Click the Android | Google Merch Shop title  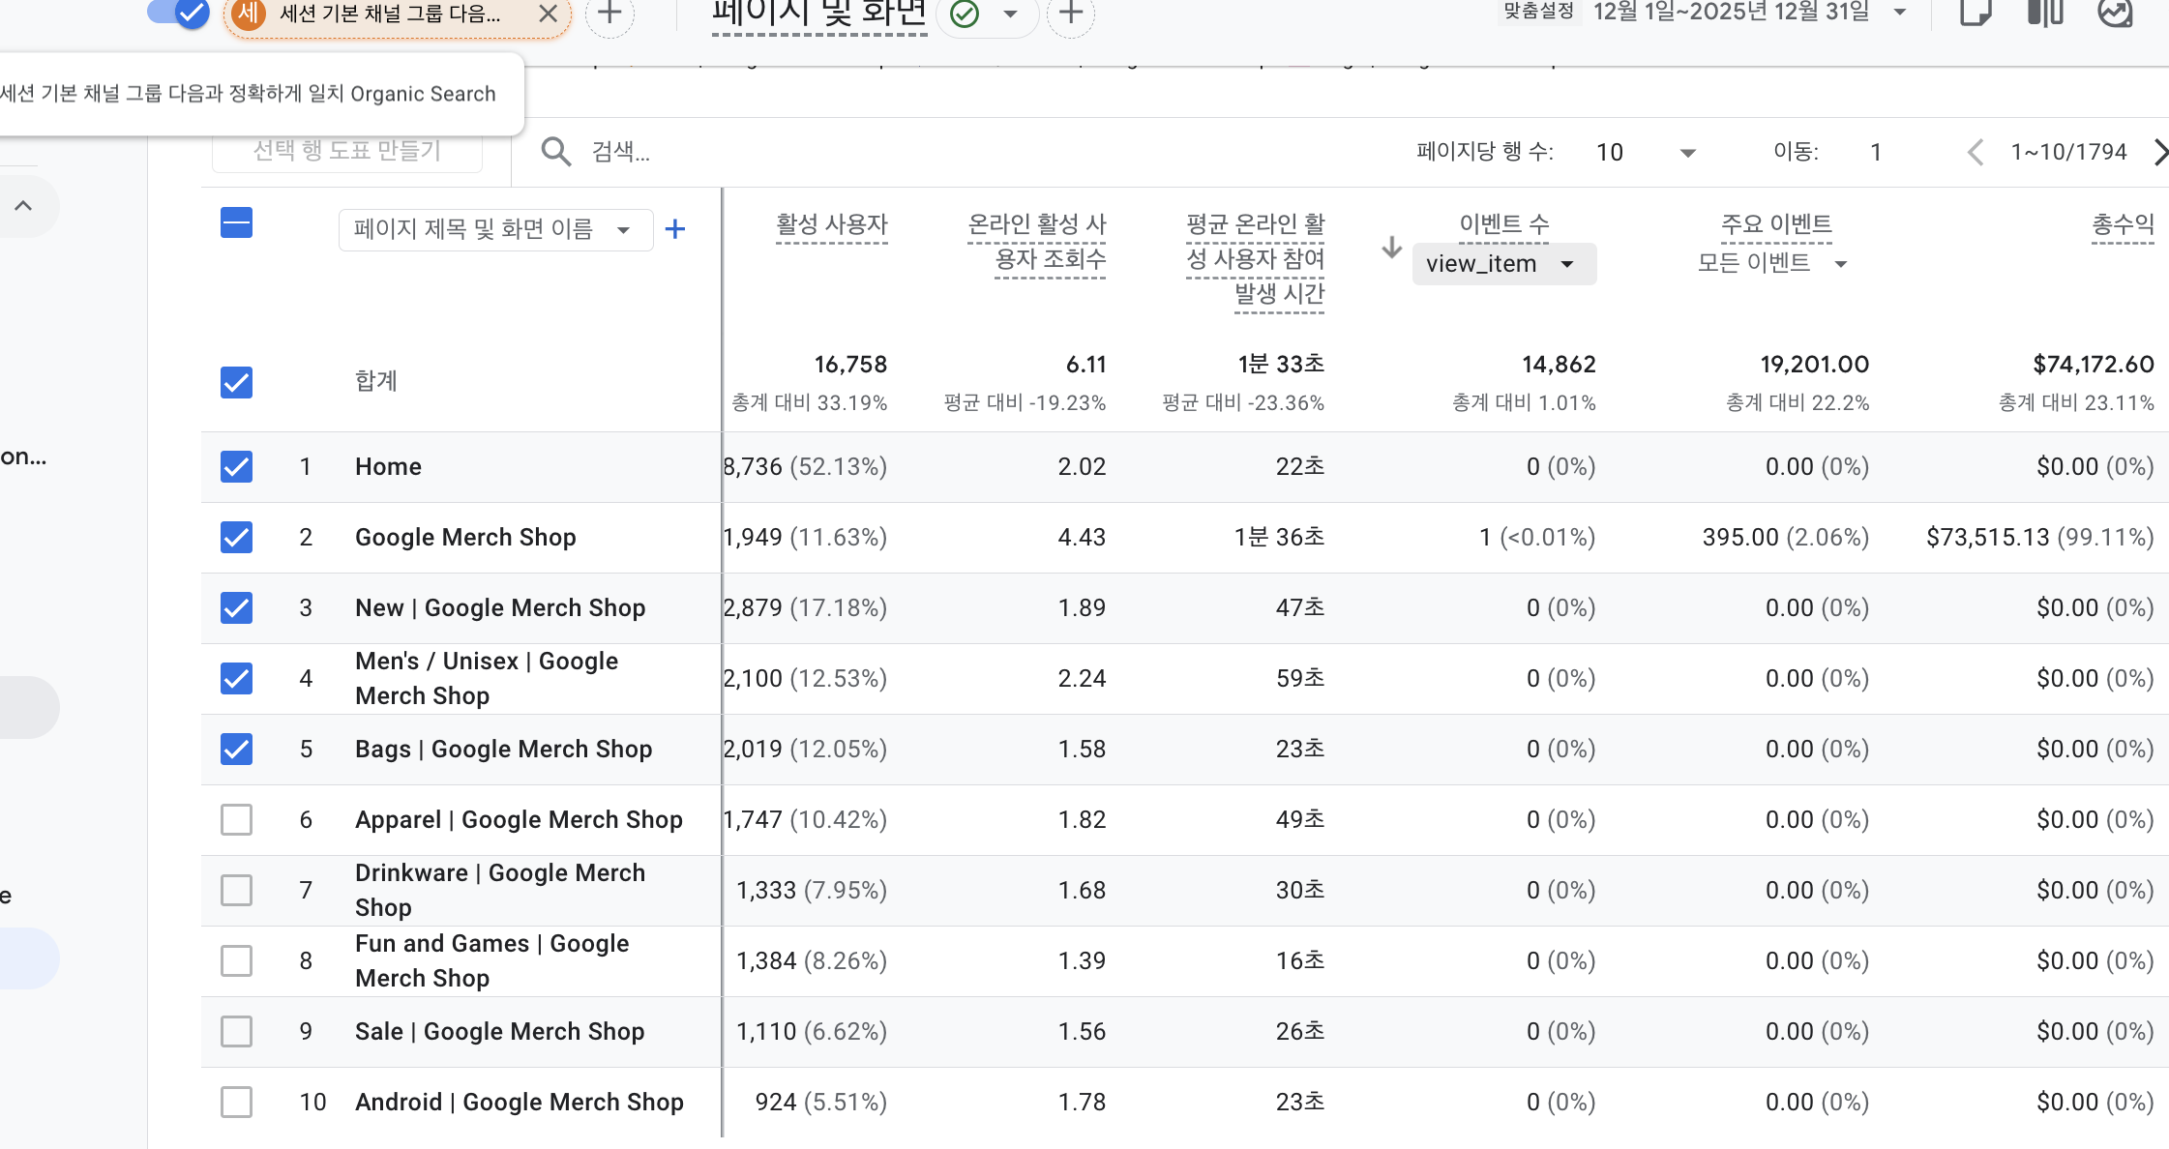pyautogui.click(x=520, y=1102)
